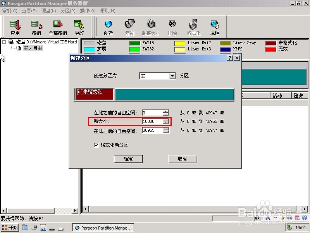Click right arrow of partition list scrollbar
This screenshot has width=310, height=233.
[305, 209]
